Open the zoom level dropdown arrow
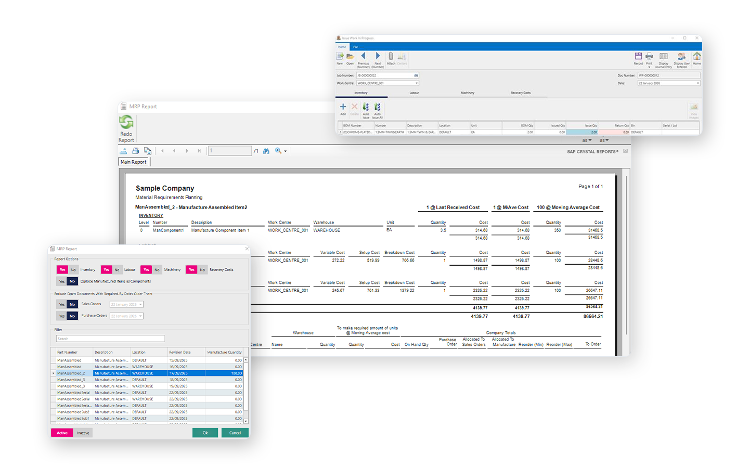Viewport: 749px width, 468px height. (285, 151)
